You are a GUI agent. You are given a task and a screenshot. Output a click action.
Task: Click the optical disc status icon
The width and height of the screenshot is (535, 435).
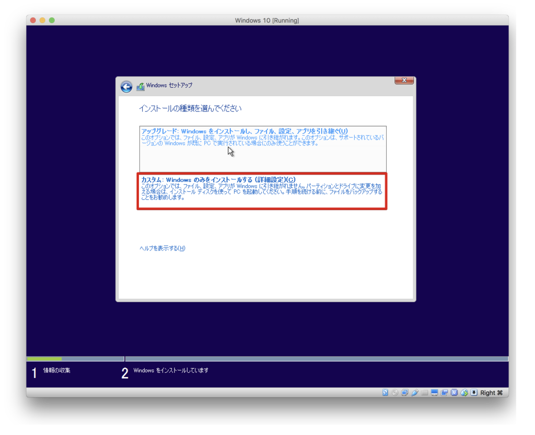pos(395,392)
